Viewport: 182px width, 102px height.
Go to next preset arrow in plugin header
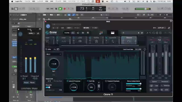tap(57, 28)
